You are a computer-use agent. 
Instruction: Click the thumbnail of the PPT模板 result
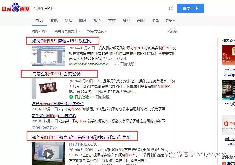[x=48, y=55]
